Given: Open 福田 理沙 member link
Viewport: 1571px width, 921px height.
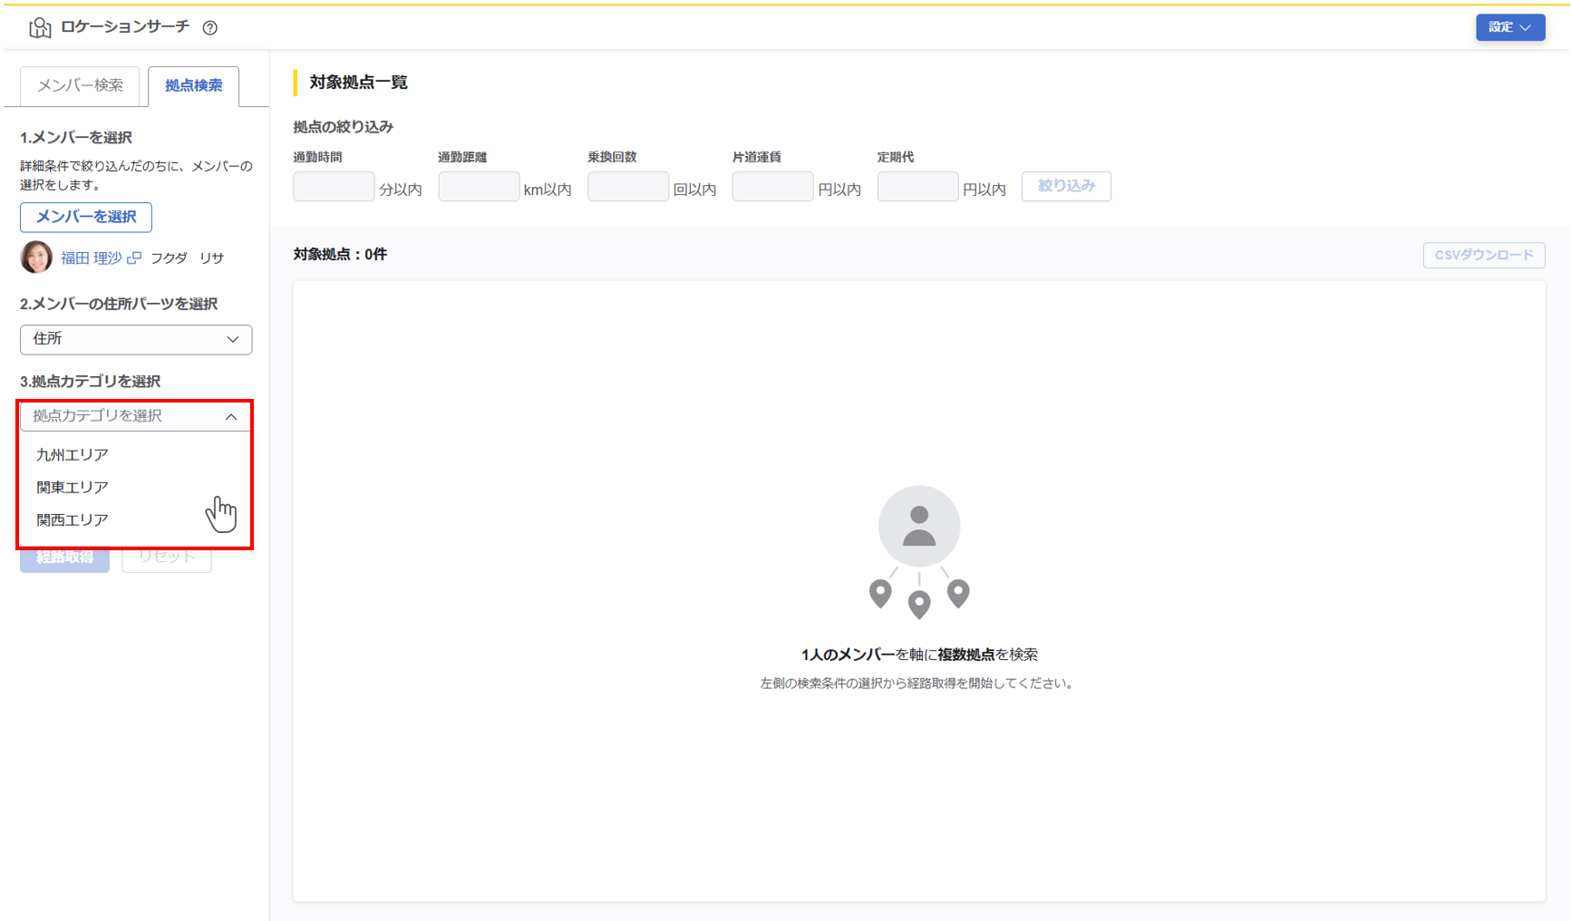Looking at the screenshot, I should 91,257.
